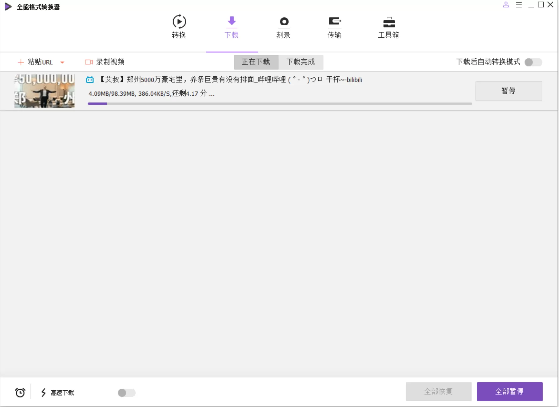Open the Convert (转换) section icon
The height and width of the screenshot is (407, 559).
click(179, 22)
